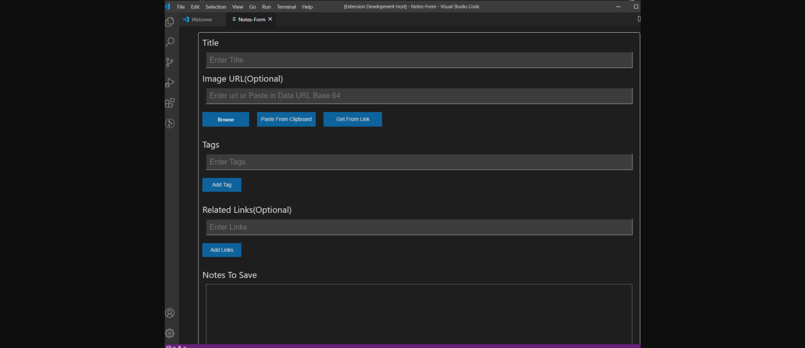Click the Add Links button
Viewport: 805px width, 348px height.
point(222,250)
